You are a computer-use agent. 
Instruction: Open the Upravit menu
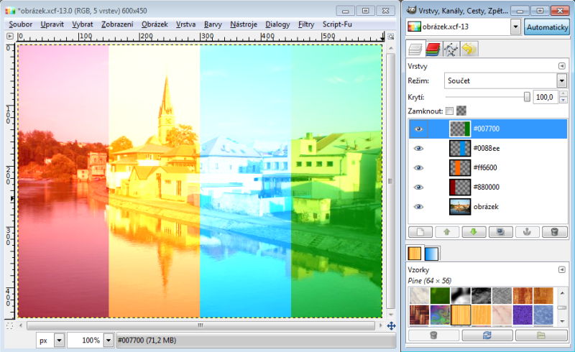click(52, 24)
